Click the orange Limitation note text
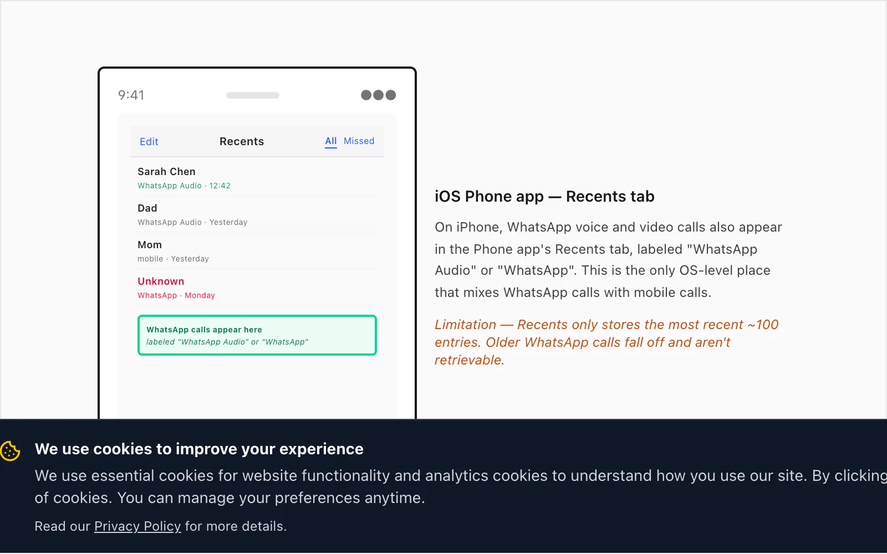 tap(606, 342)
